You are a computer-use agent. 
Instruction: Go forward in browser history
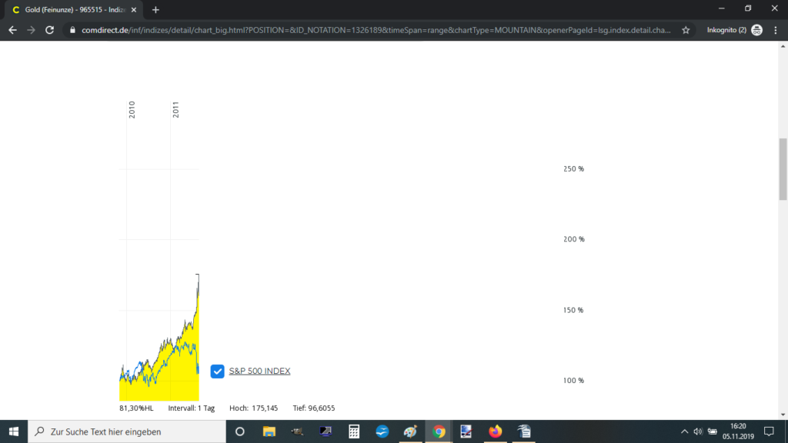click(x=31, y=30)
